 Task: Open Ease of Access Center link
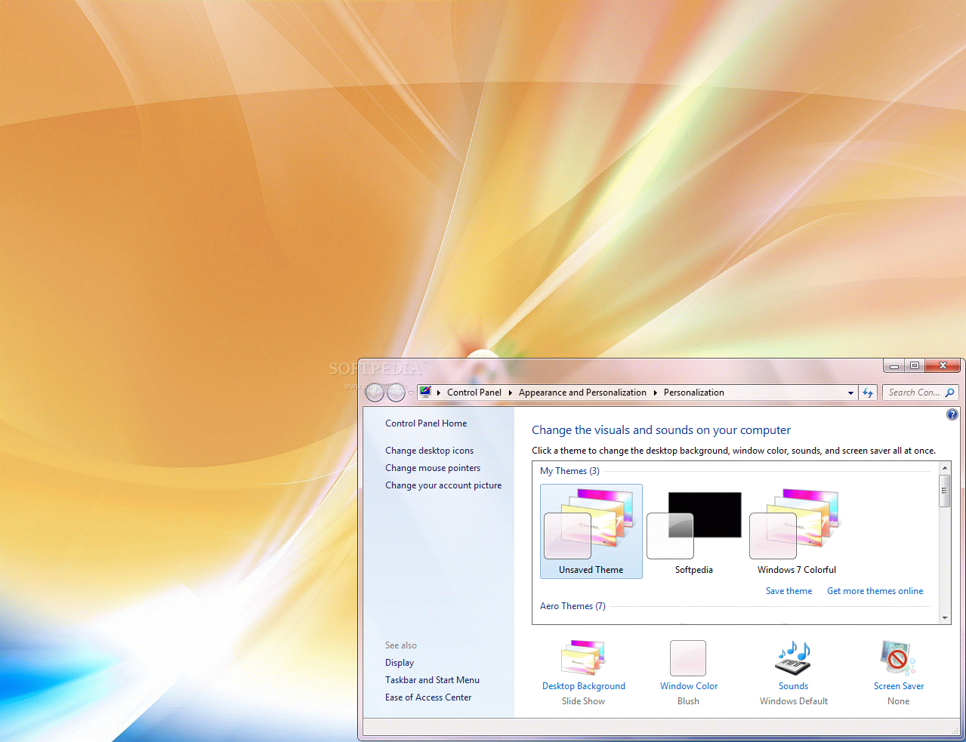point(428,697)
